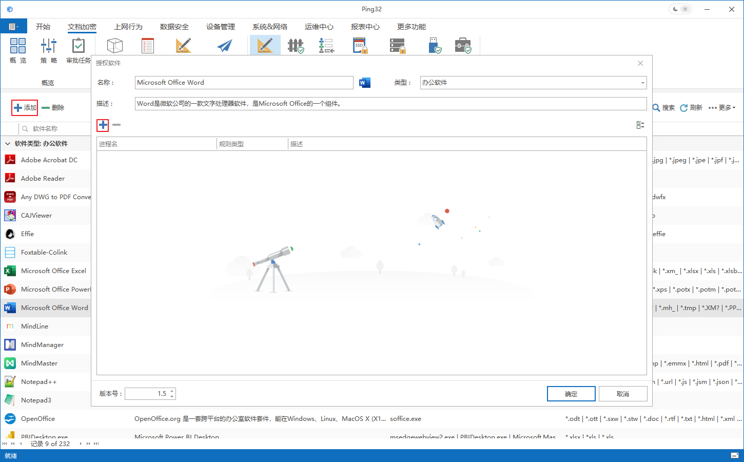Click the 3D cube ribbon icon
The height and width of the screenshot is (462, 744).
click(115, 46)
